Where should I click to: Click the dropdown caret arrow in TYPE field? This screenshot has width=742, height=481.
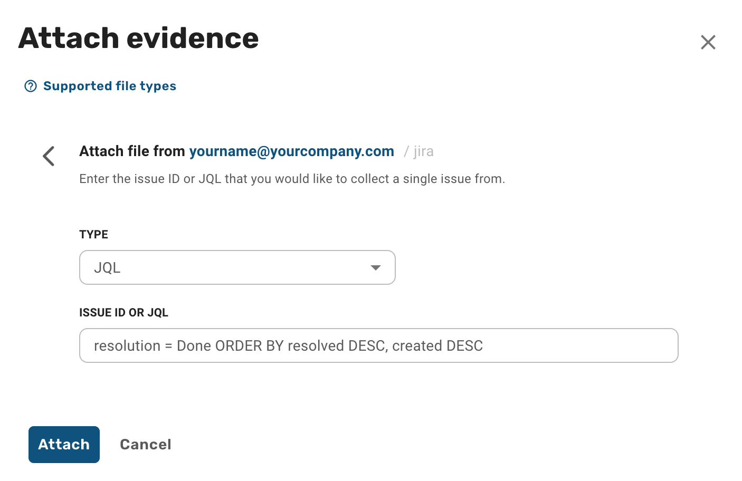(376, 268)
